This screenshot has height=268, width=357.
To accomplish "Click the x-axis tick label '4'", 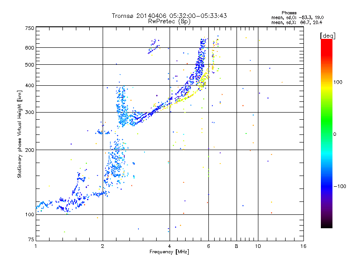I will tap(170, 246).
